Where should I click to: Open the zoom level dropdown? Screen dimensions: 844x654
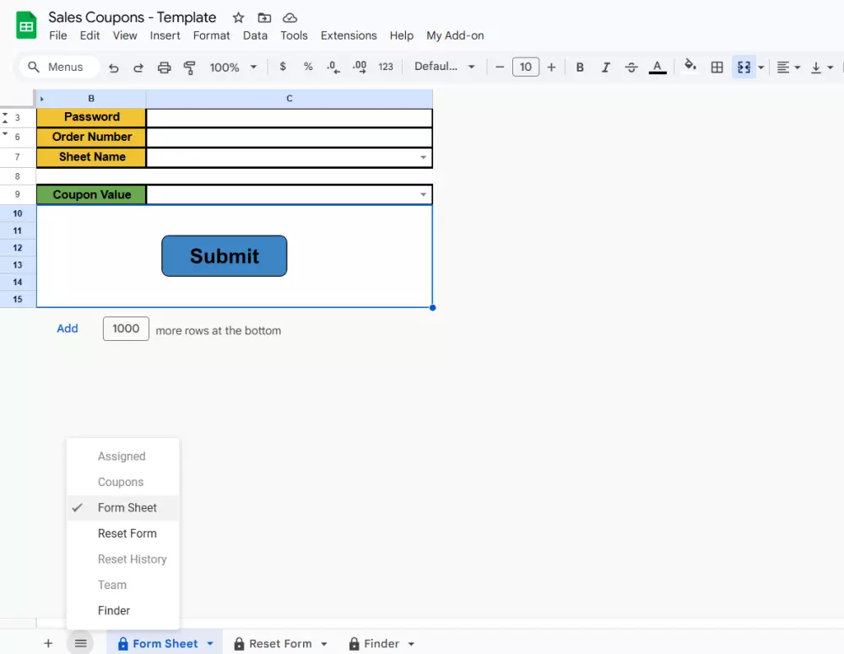tap(233, 67)
